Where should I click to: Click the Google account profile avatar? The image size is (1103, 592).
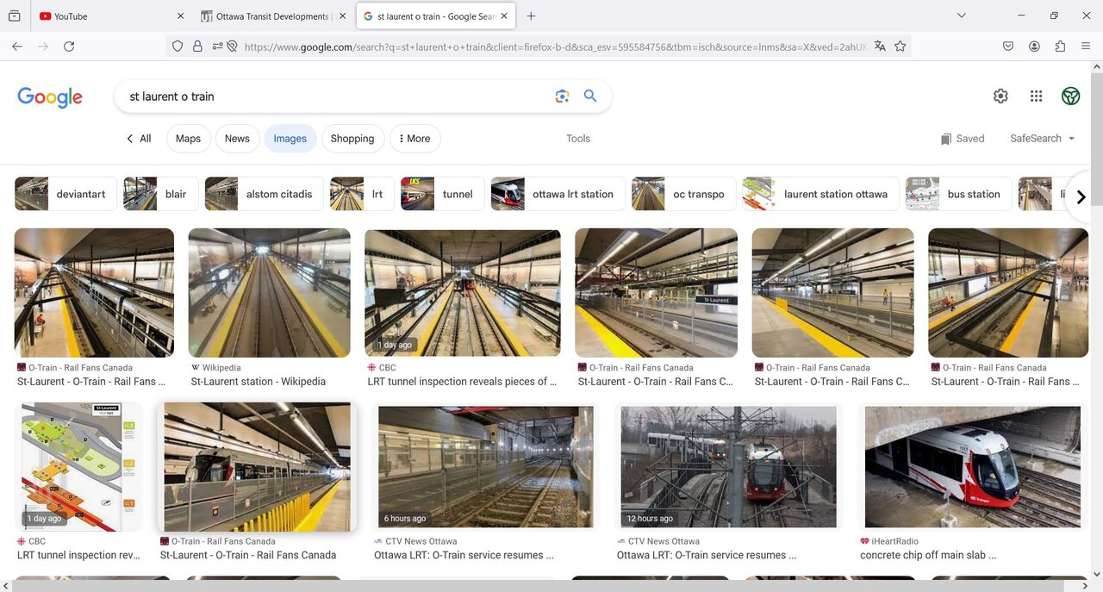tap(1070, 97)
